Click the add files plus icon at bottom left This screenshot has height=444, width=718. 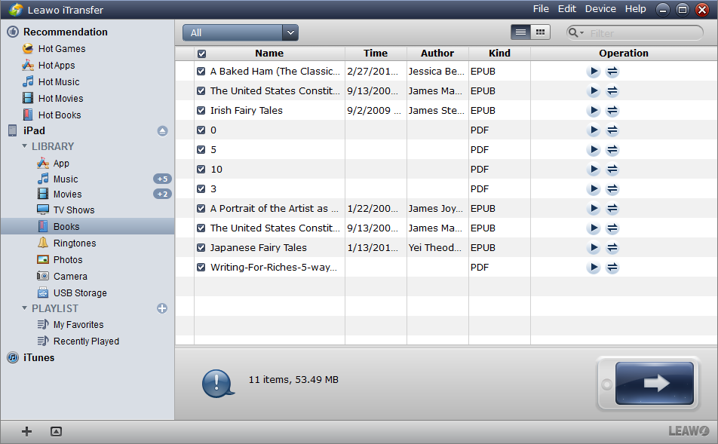point(26,431)
